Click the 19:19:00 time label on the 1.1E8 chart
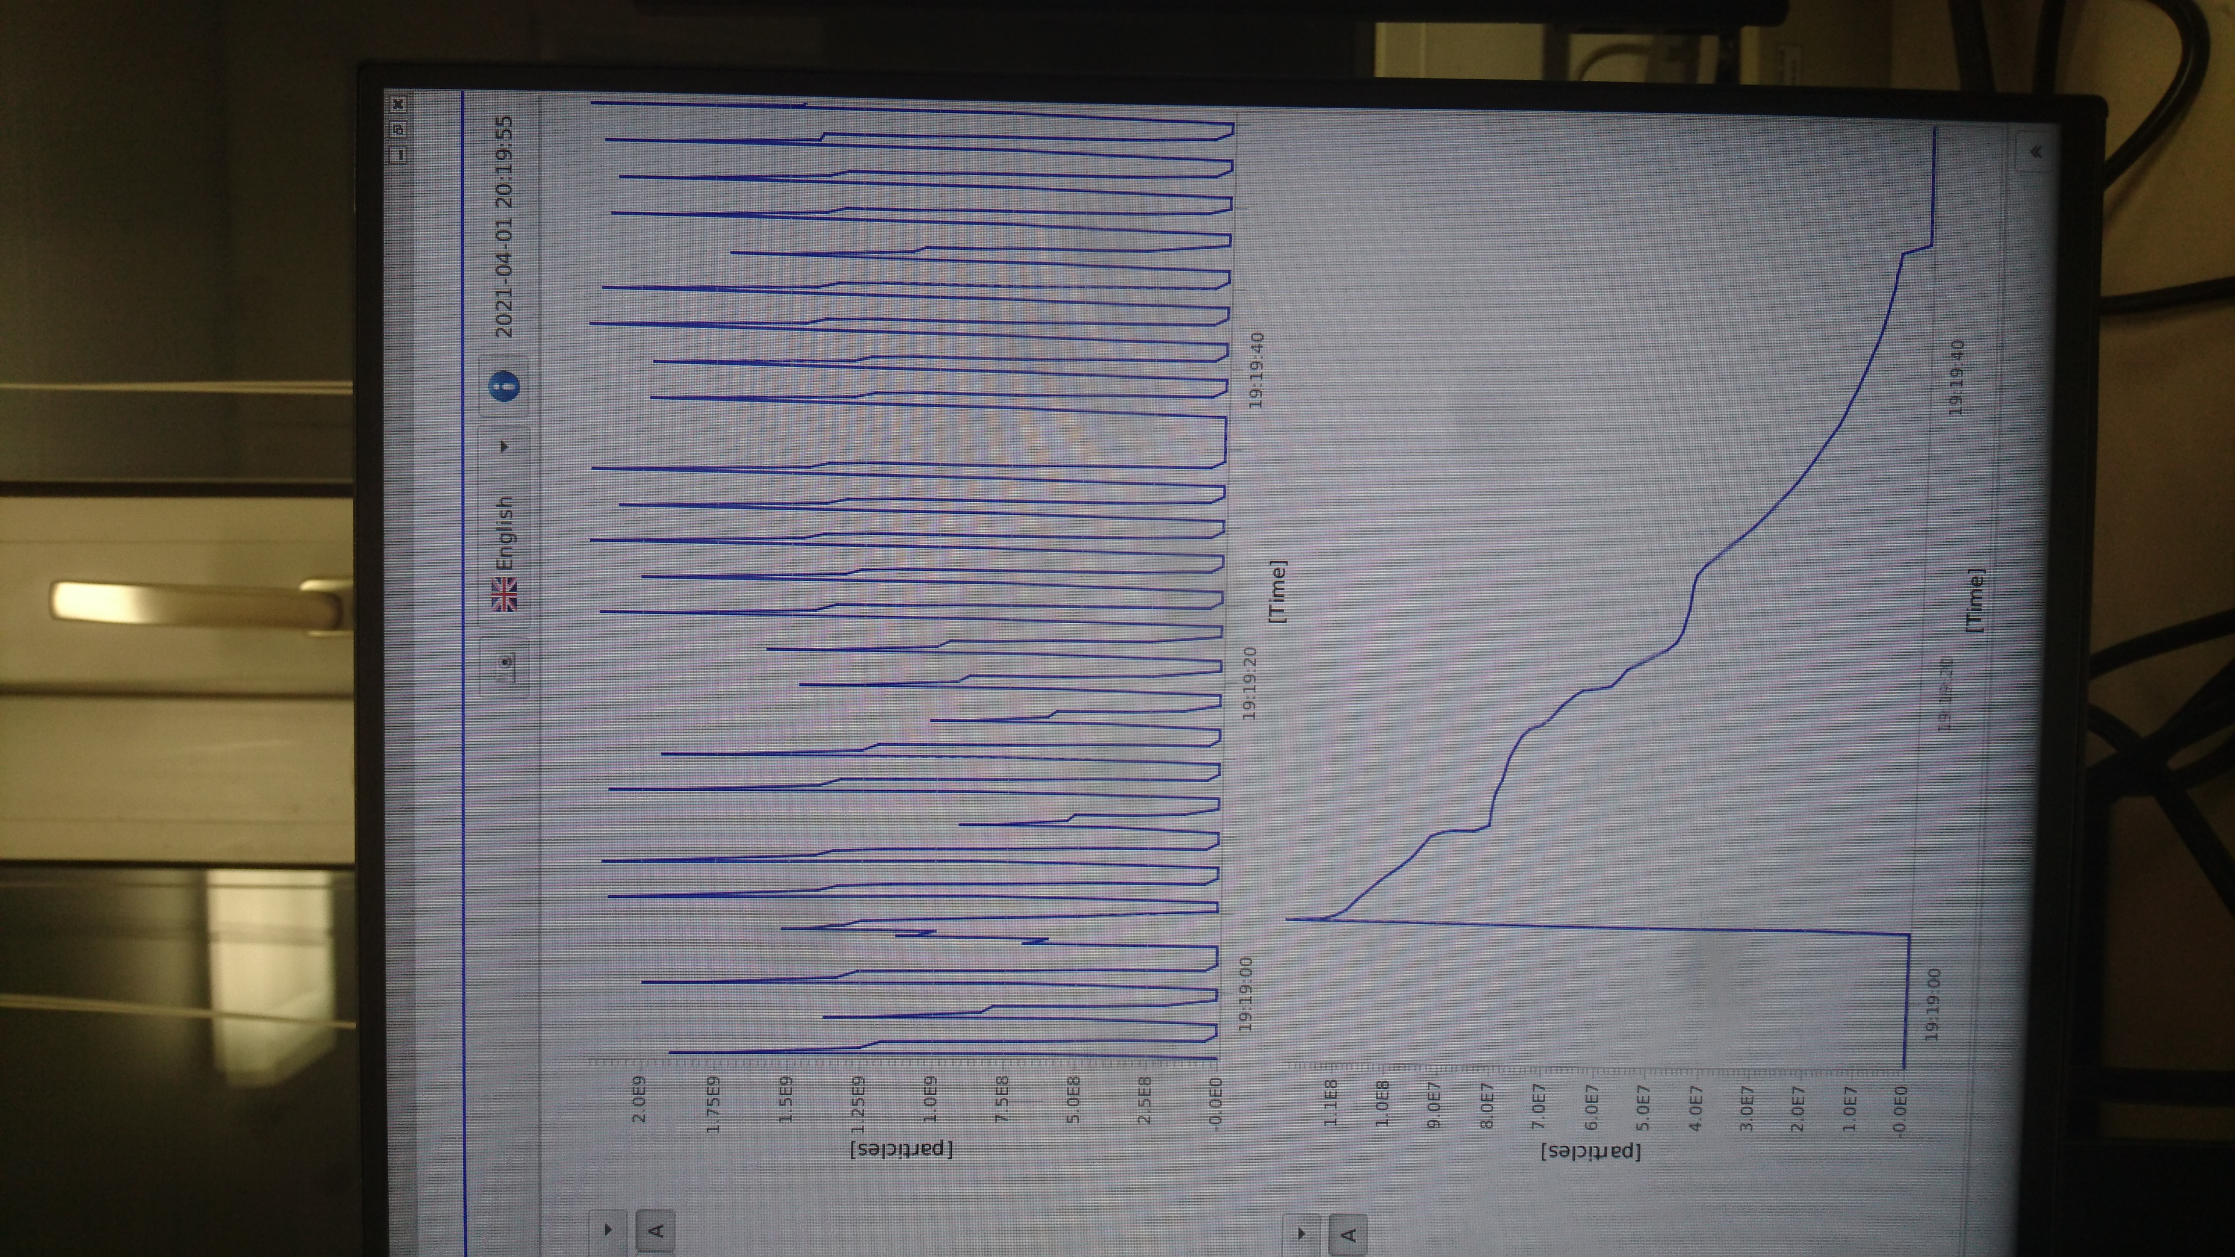Viewport: 2235px width, 1257px height. click(1932, 1004)
